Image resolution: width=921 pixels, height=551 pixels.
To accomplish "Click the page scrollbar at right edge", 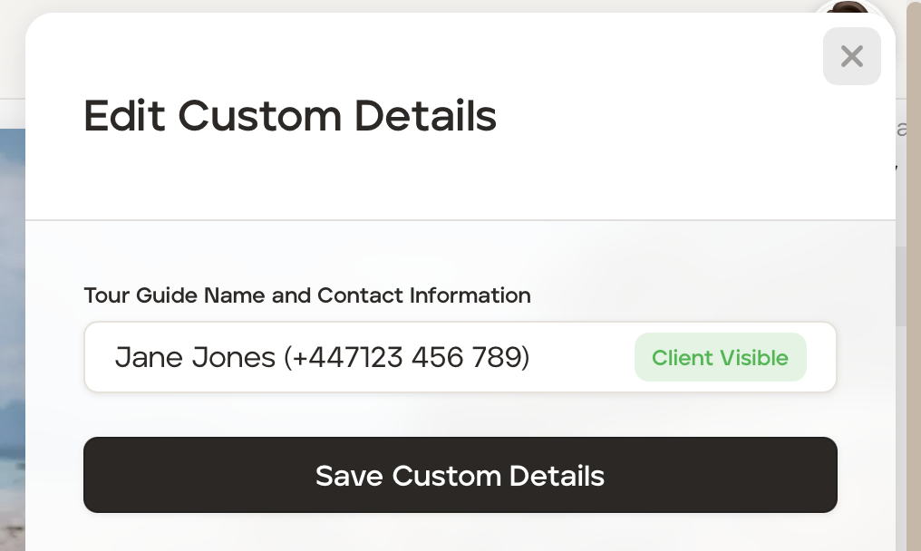I will point(913,272).
